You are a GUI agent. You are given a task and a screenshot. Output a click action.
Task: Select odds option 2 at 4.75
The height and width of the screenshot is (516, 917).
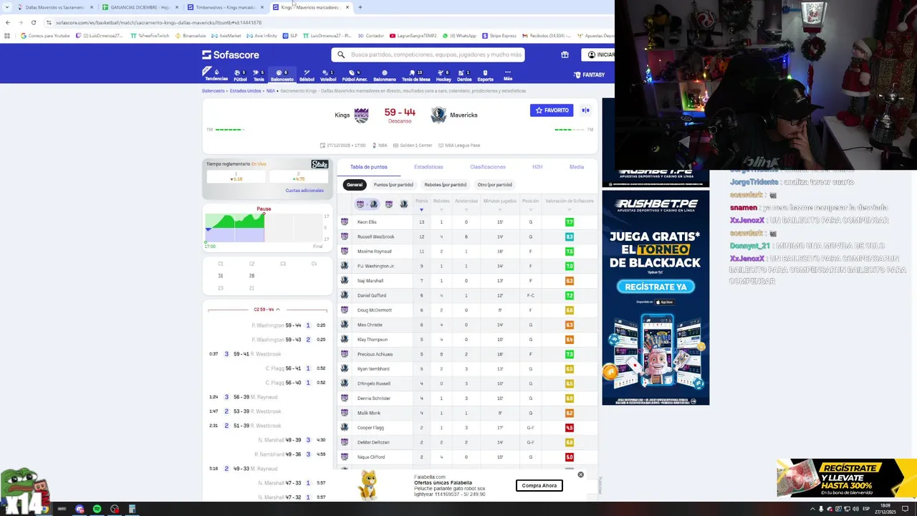coord(299,176)
